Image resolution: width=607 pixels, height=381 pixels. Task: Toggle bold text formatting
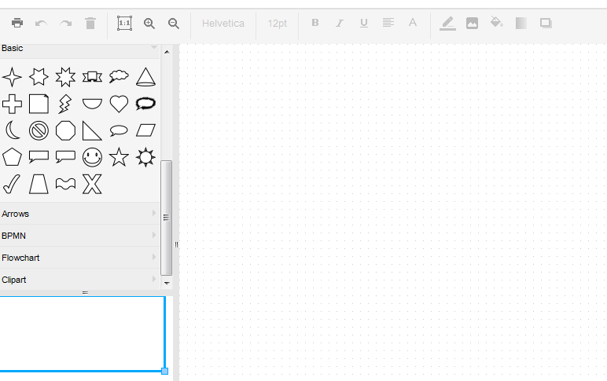(315, 23)
